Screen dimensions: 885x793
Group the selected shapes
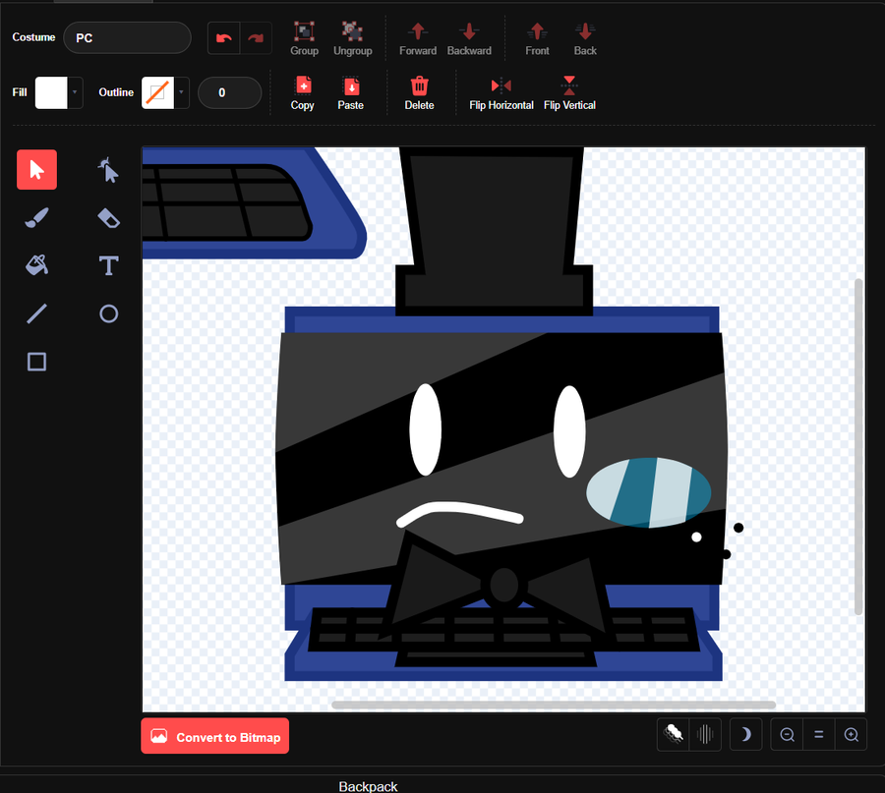point(304,38)
